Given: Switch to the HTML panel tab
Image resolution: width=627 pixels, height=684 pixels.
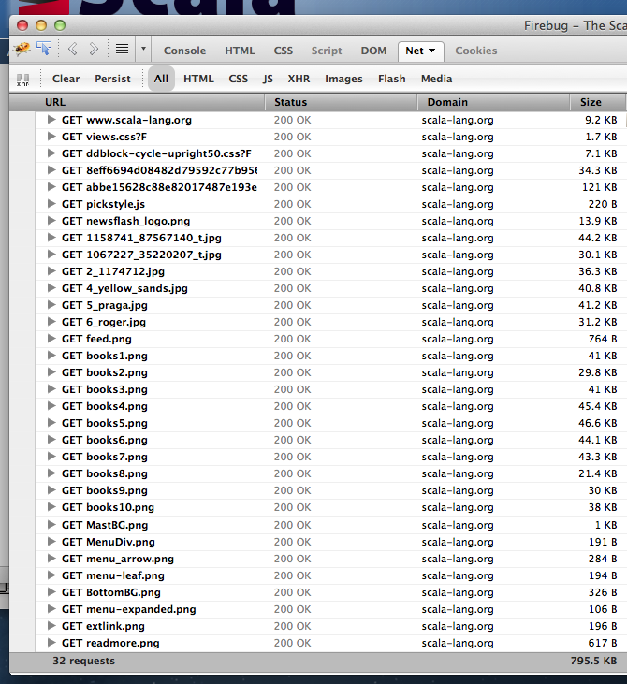Looking at the screenshot, I should 240,51.
